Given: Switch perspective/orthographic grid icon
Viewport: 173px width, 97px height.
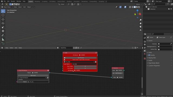Looking at the screenshot, I should click(x=141, y=30).
